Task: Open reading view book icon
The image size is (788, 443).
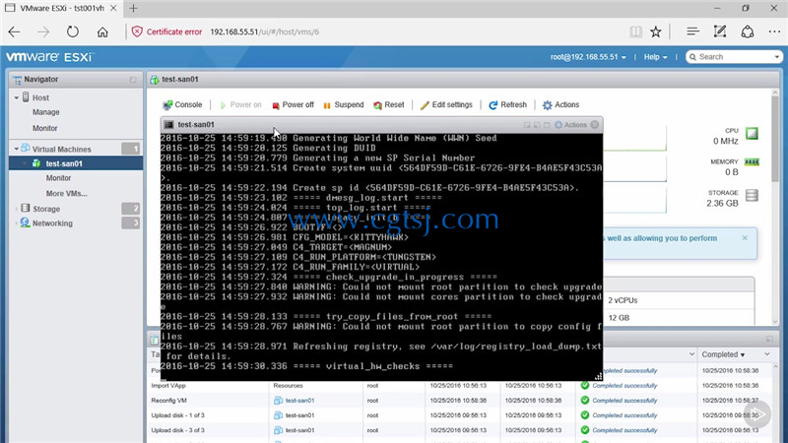Action: coord(635,32)
